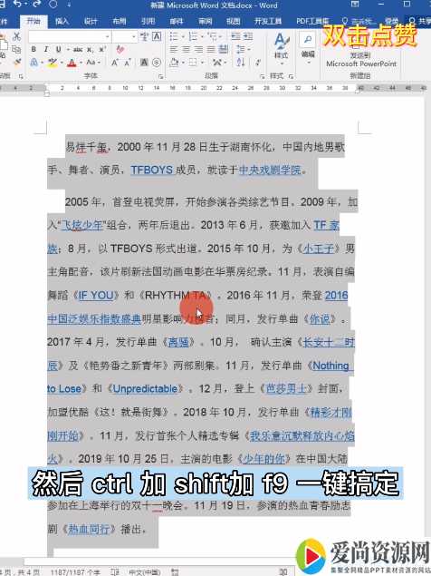This screenshot has width=431, height=576.
Task: Align text left in paragraph group
Action: point(174,49)
